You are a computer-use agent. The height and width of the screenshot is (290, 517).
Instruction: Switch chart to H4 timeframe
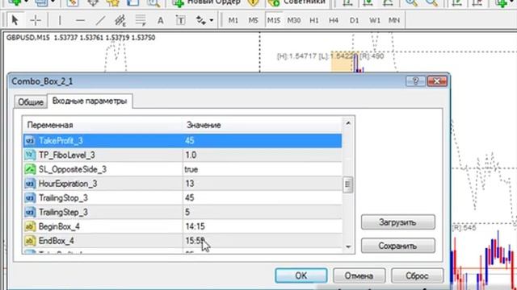click(x=334, y=20)
